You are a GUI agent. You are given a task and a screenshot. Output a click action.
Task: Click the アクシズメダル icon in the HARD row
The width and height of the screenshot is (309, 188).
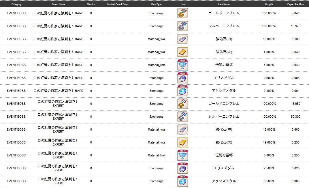pyautogui.click(x=182, y=91)
